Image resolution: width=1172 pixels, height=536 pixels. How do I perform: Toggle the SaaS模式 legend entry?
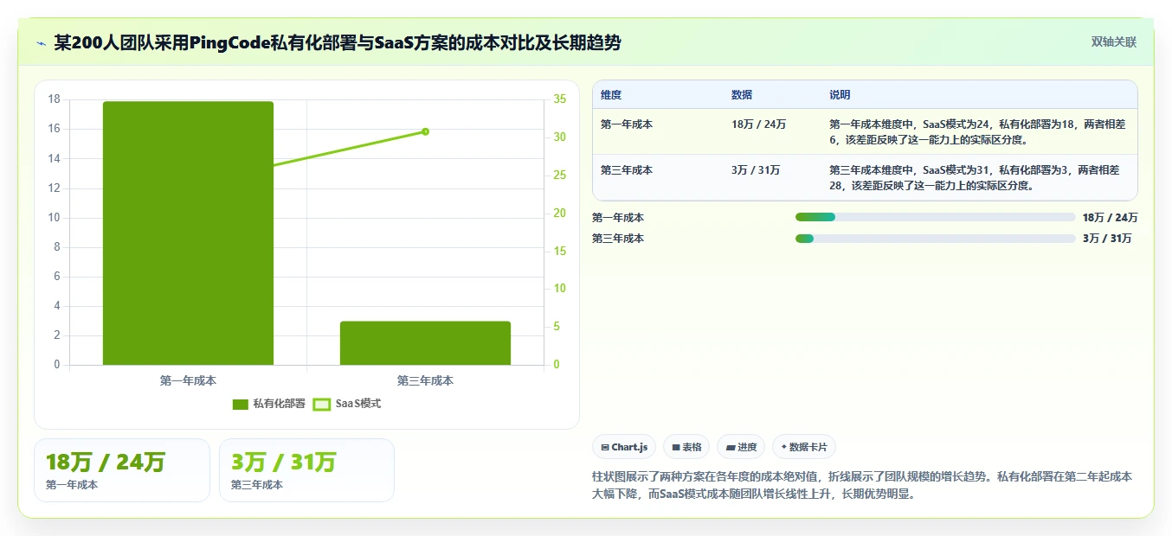[x=346, y=404]
